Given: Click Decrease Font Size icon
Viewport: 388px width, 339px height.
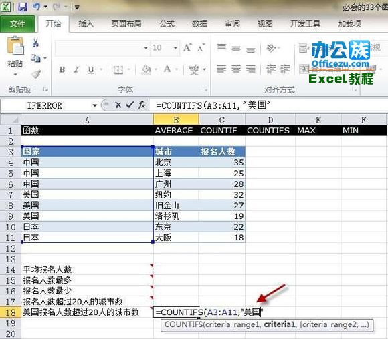Looking at the screenshot, I should coord(201,47).
